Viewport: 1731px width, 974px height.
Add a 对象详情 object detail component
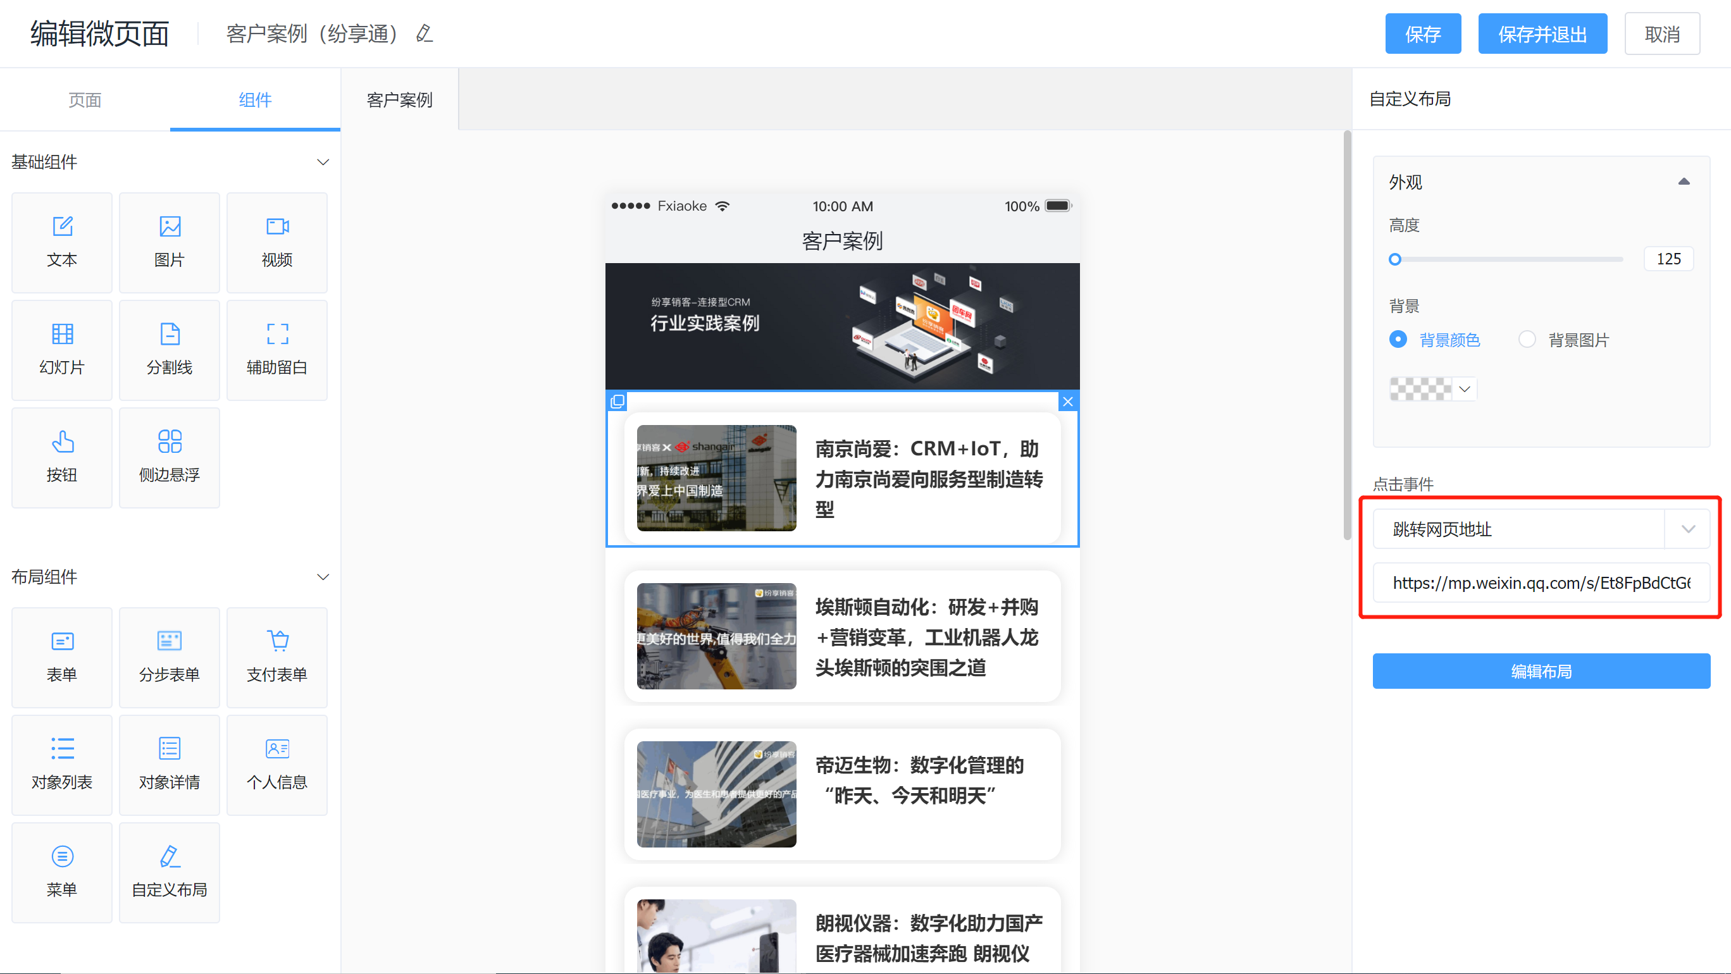[x=170, y=765]
